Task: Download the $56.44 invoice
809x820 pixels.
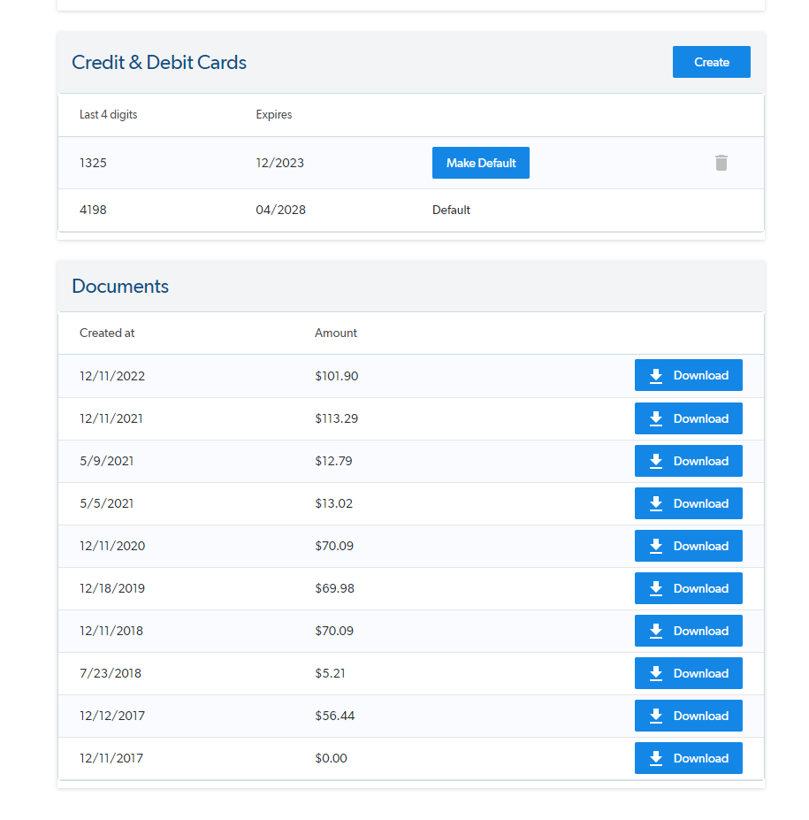Action: 688,715
